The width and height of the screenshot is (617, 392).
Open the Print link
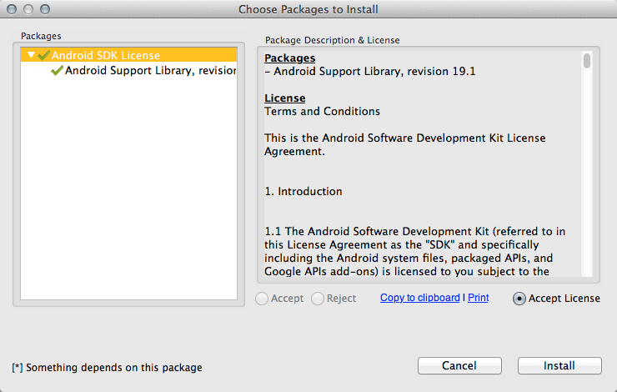tap(478, 298)
